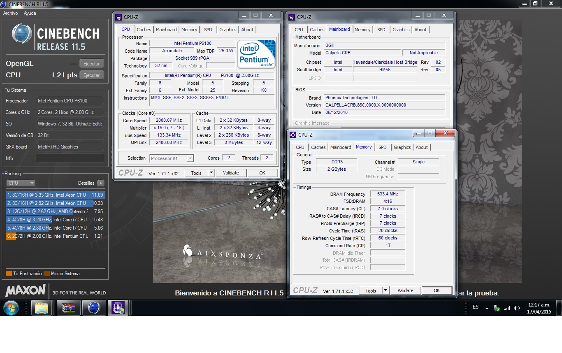Open About tab in CPU-Z Memory window
The image size is (562, 353).
422,147
